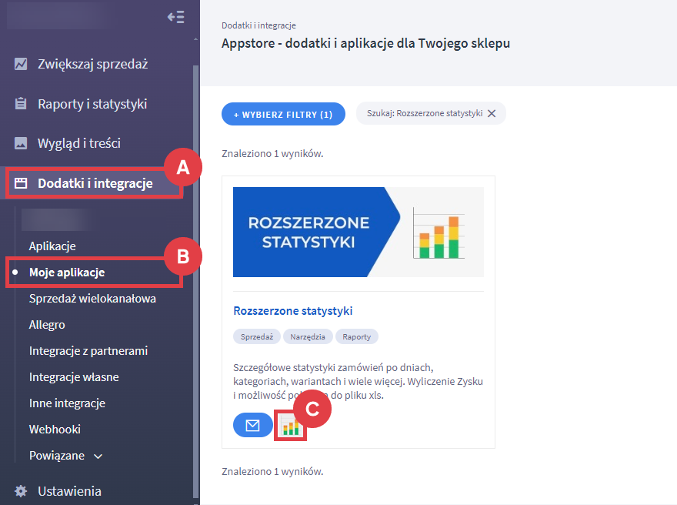Open the Rozszerzone statystyki title link

pos(292,311)
